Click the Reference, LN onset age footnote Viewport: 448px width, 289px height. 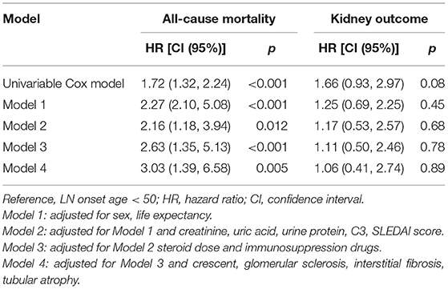[x=184, y=199]
